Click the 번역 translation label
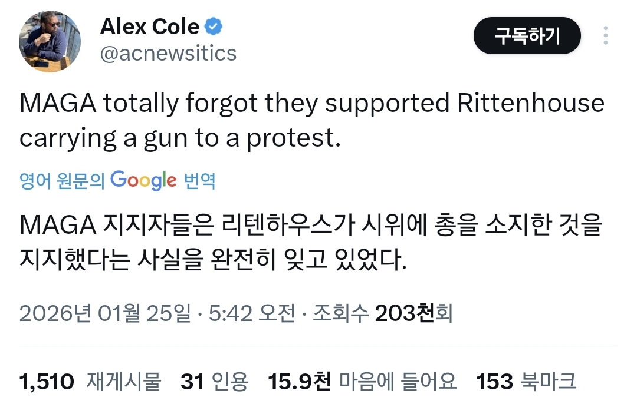Viewport: 637px width, 407px height. click(x=200, y=180)
